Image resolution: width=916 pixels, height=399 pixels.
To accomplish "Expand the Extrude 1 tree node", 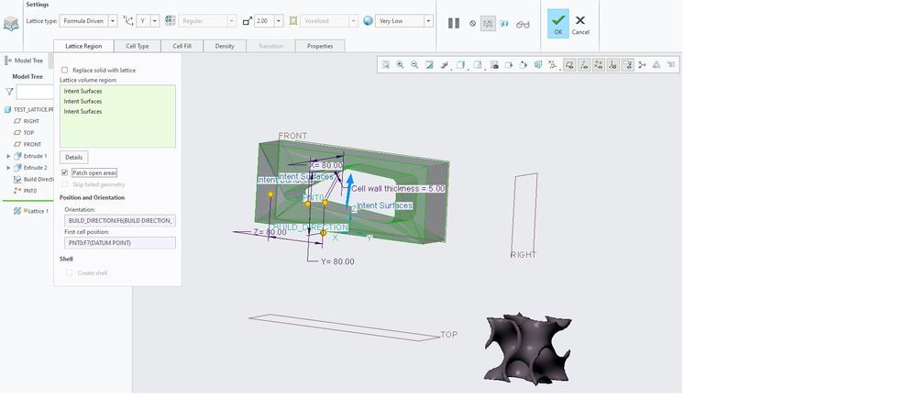I will click(8, 156).
